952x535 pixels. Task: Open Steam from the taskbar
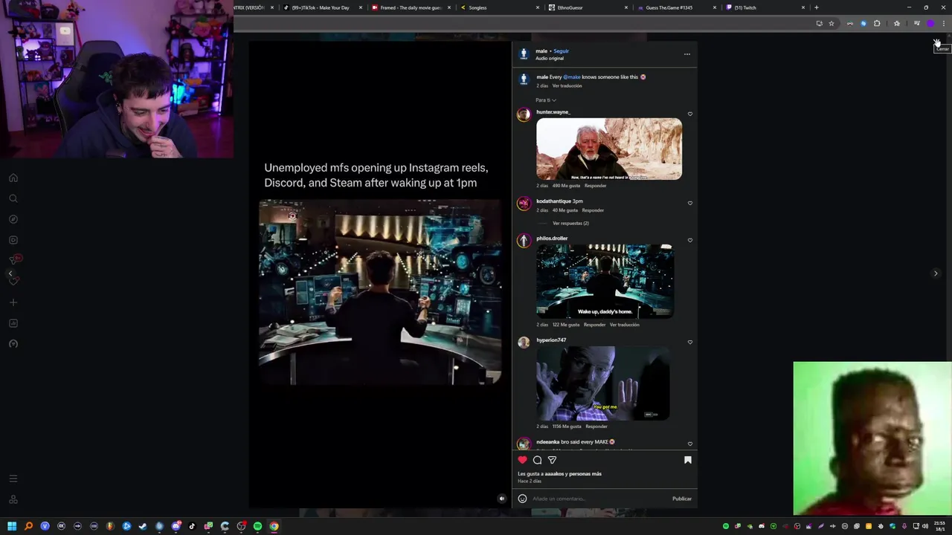click(x=143, y=526)
